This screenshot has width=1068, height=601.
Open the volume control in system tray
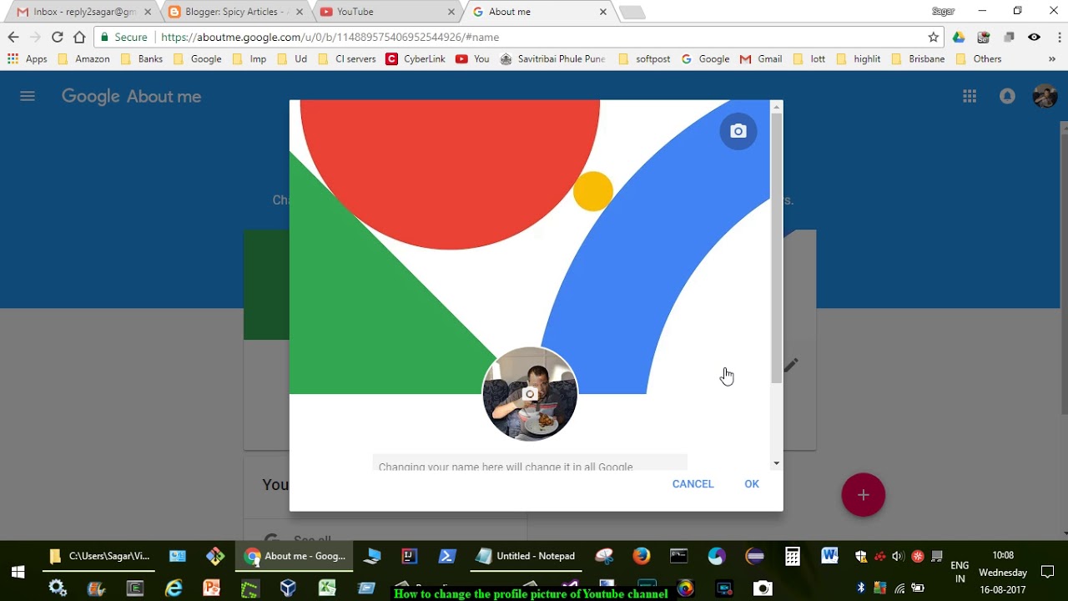898,556
